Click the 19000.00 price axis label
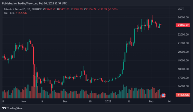Image resolution: width=193 pixels, height=112 pixels. click(183, 60)
